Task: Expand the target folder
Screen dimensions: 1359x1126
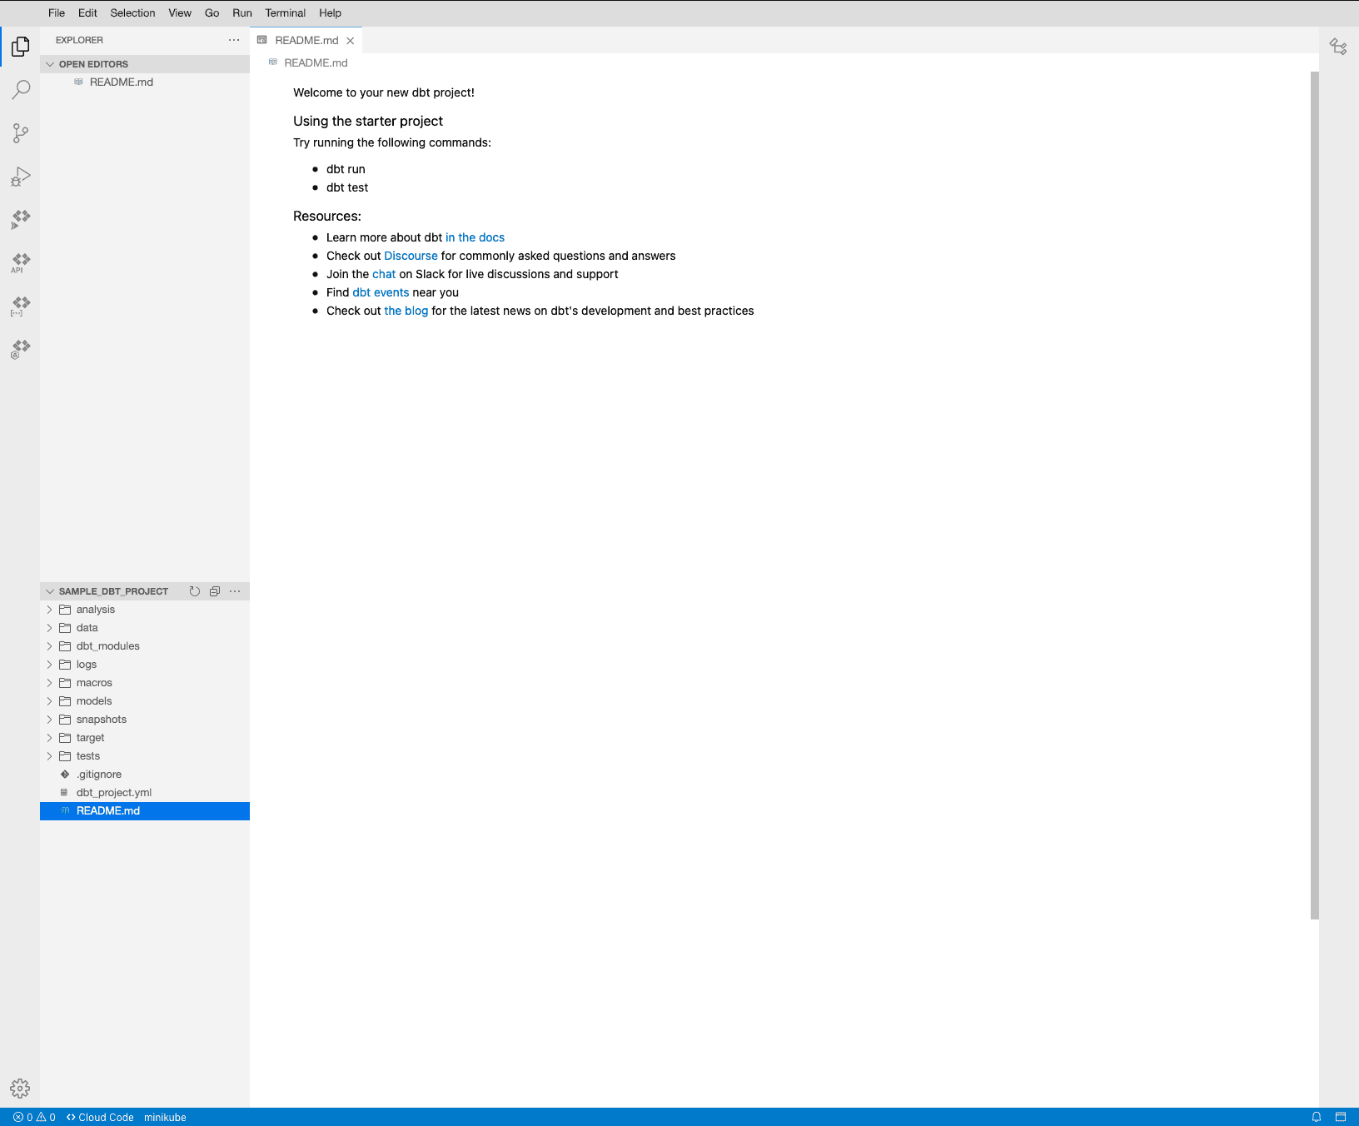Action: pyautogui.click(x=145, y=738)
